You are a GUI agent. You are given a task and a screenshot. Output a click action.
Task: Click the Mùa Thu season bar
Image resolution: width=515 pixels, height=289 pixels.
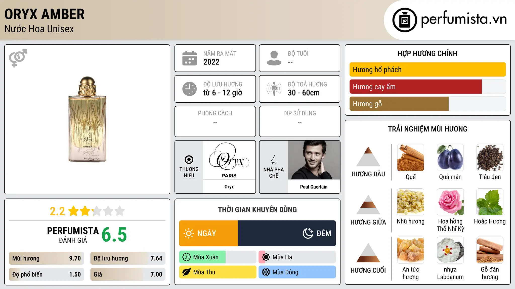[x=218, y=272]
